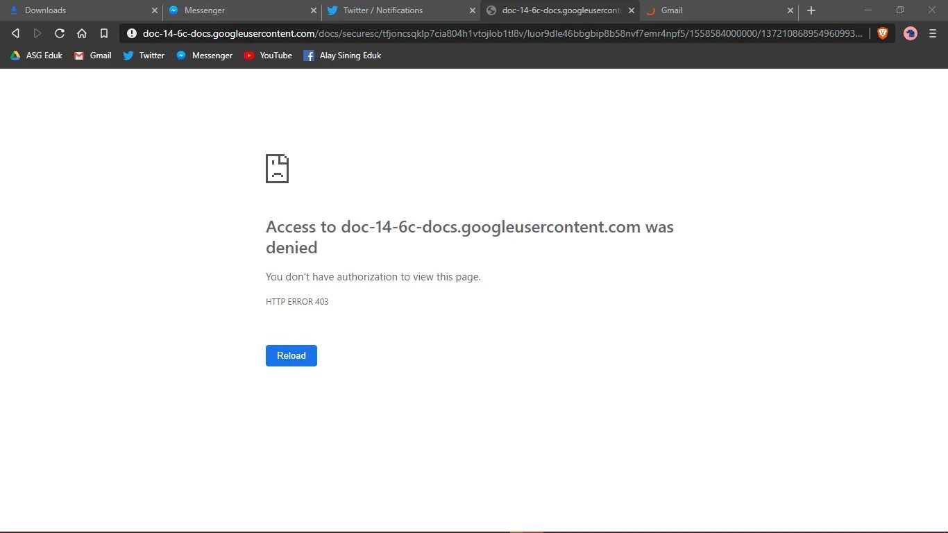The height and width of the screenshot is (533, 948).
Task: Switch to the Messenger tab
Action: click(x=243, y=10)
